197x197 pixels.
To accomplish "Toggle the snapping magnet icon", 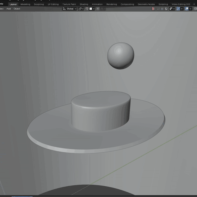I will point(87,9).
